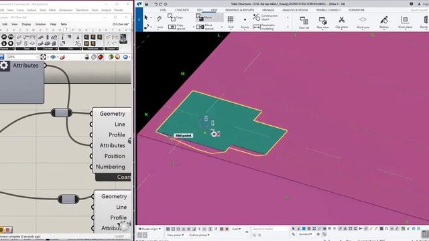
Task: Click the selection arrow tool in Tekla
Action: [146, 17]
